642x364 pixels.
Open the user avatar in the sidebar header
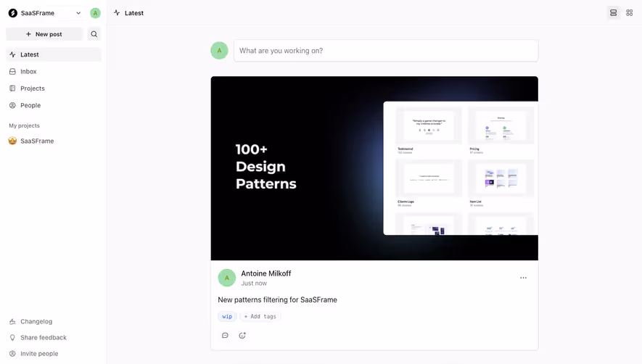pyautogui.click(x=96, y=13)
